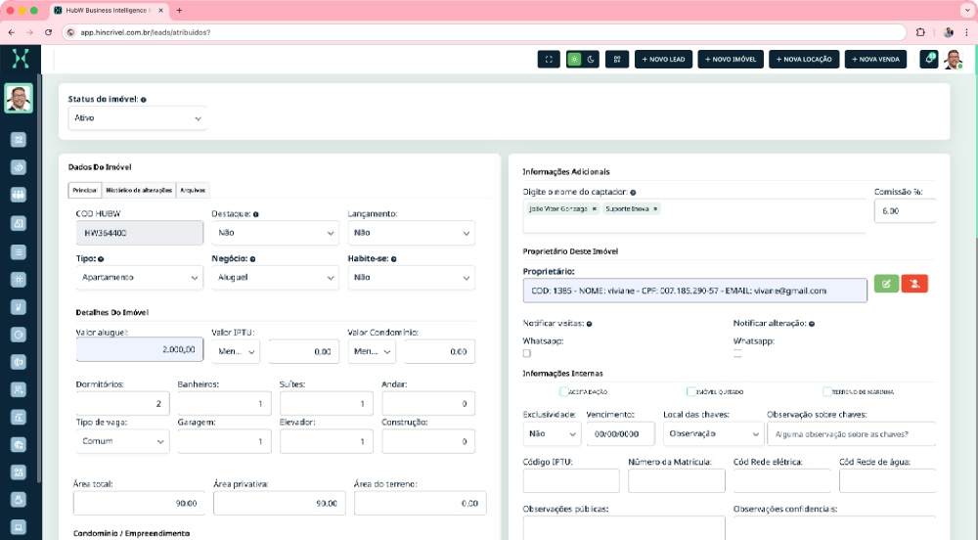Open the Arquivos tab

(193, 190)
